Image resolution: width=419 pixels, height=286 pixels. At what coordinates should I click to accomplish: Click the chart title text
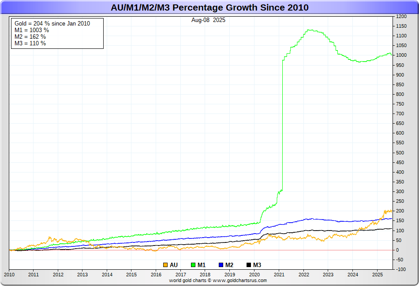209,7
